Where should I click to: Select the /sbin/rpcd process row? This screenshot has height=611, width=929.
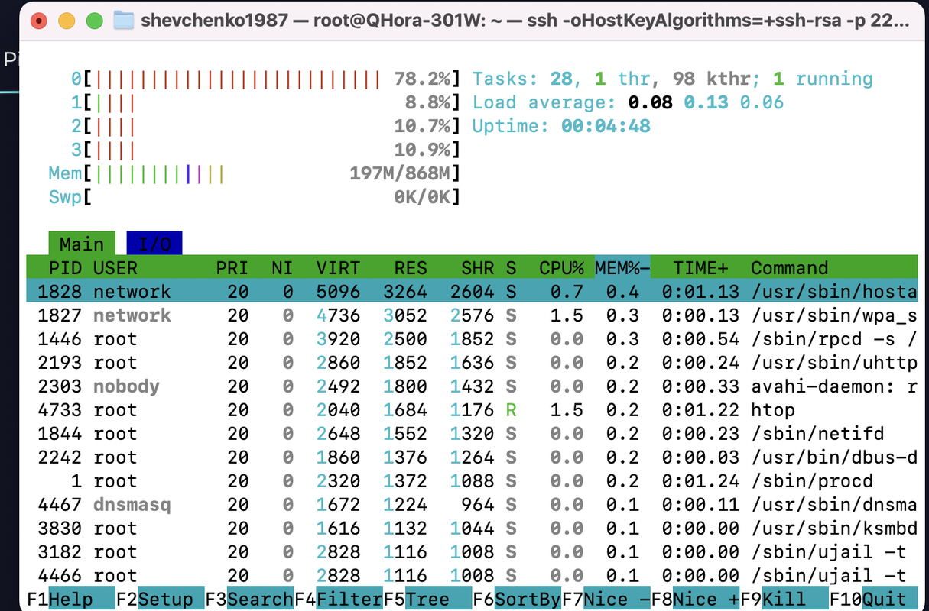coord(472,338)
